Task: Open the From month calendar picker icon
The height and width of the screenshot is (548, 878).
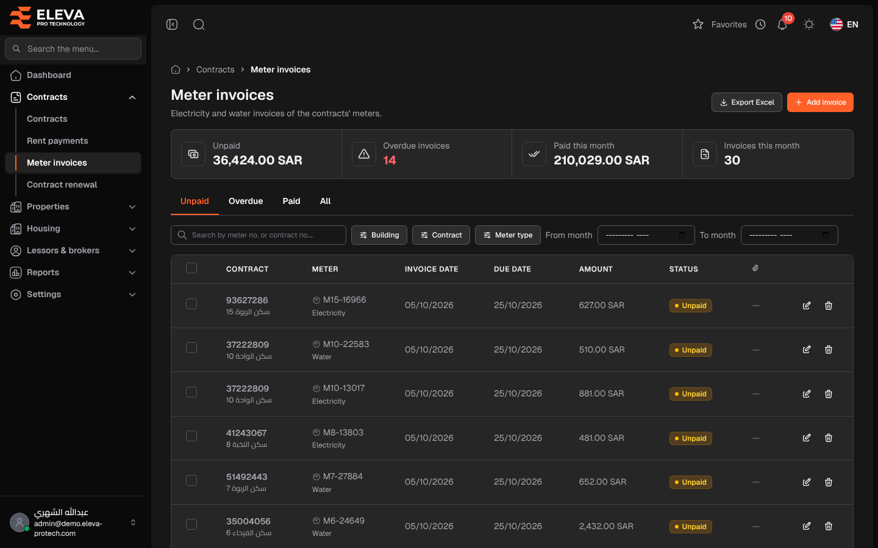Action: [x=682, y=235]
